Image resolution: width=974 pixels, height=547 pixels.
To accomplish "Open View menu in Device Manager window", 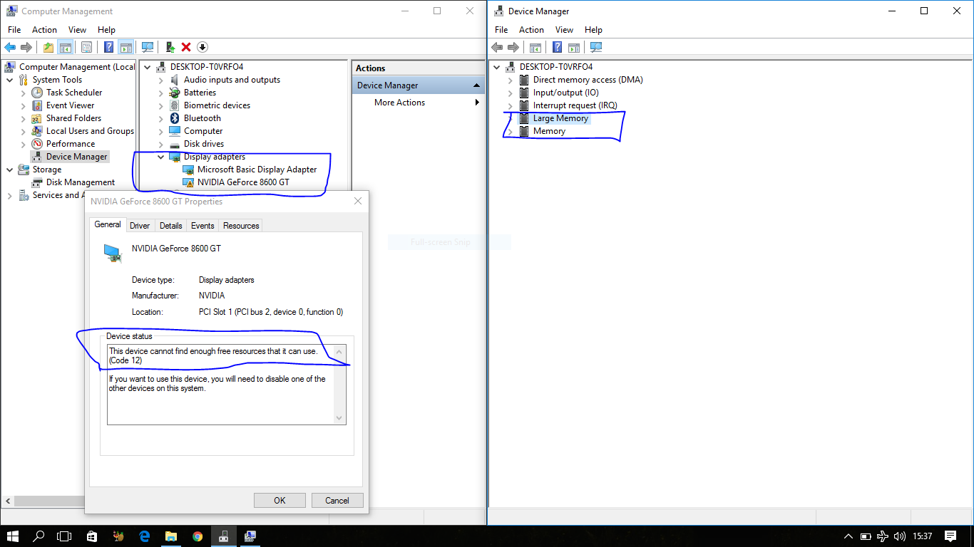I will click(565, 30).
